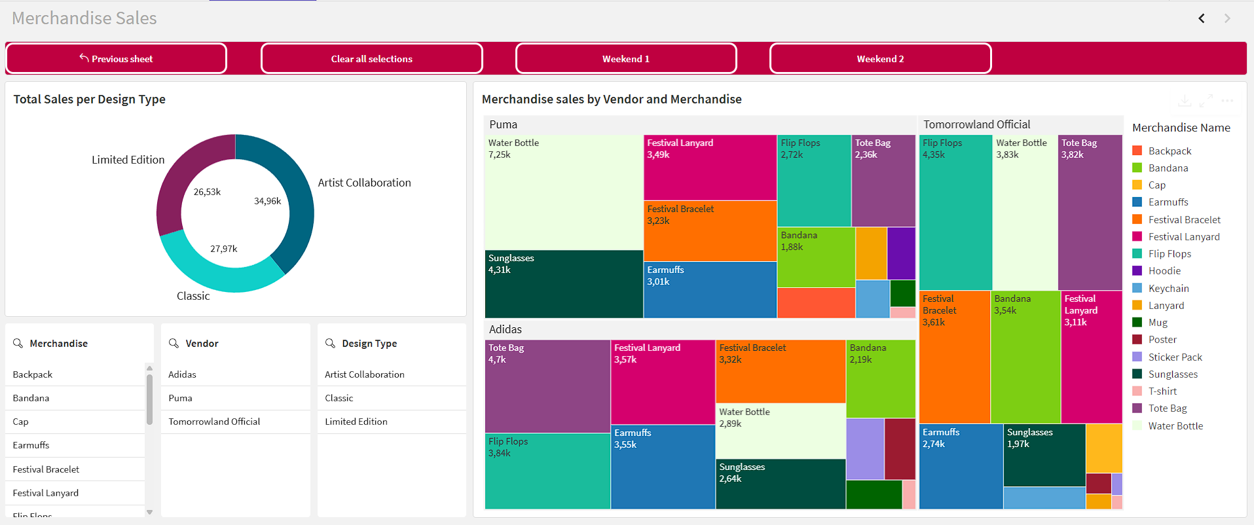The image size is (1254, 525).
Task: Select Adidas in Vendor list
Action: pos(235,374)
